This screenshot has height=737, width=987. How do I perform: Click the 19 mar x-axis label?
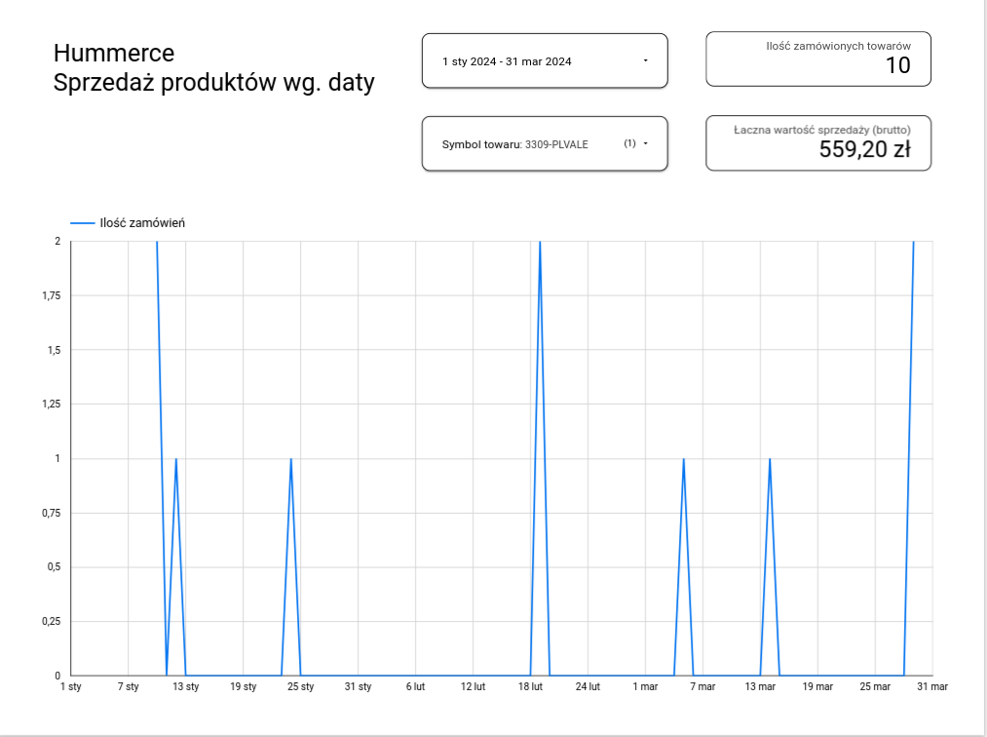tap(817, 686)
